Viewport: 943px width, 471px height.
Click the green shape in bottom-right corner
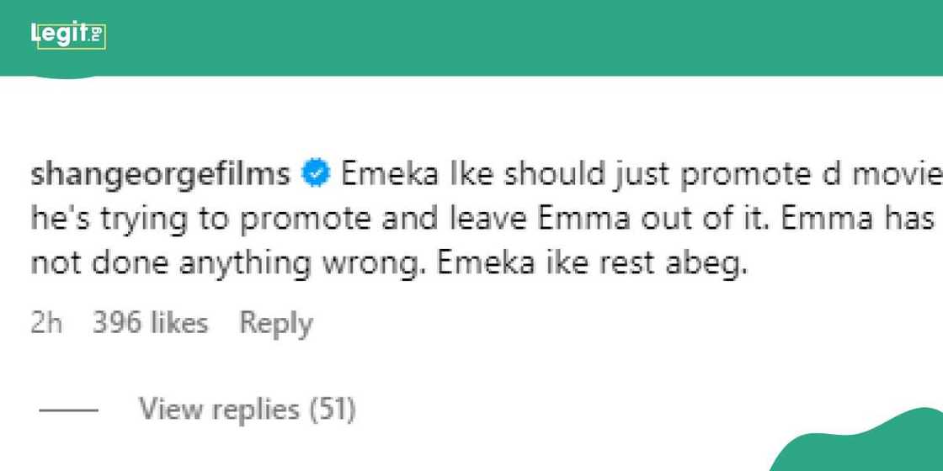[876, 446]
